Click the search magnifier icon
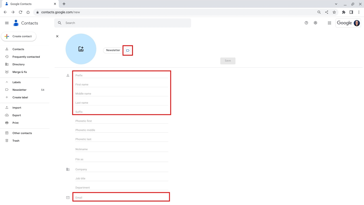Image resolution: width=364 pixels, height=205 pixels. coord(60,23)
